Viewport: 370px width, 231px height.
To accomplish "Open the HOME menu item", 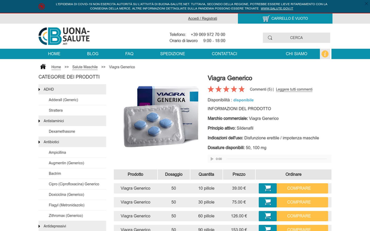I will (x=54, y=54).
